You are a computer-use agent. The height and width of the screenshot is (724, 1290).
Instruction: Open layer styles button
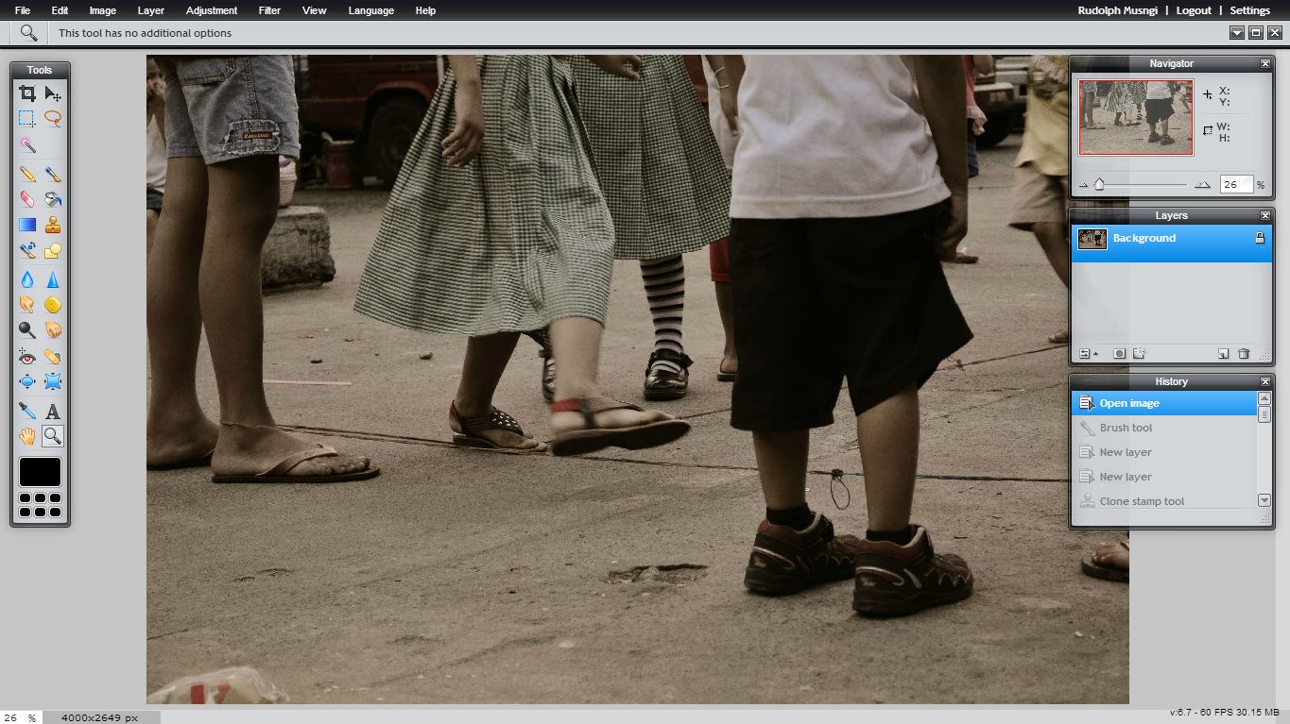(1139, 354)
